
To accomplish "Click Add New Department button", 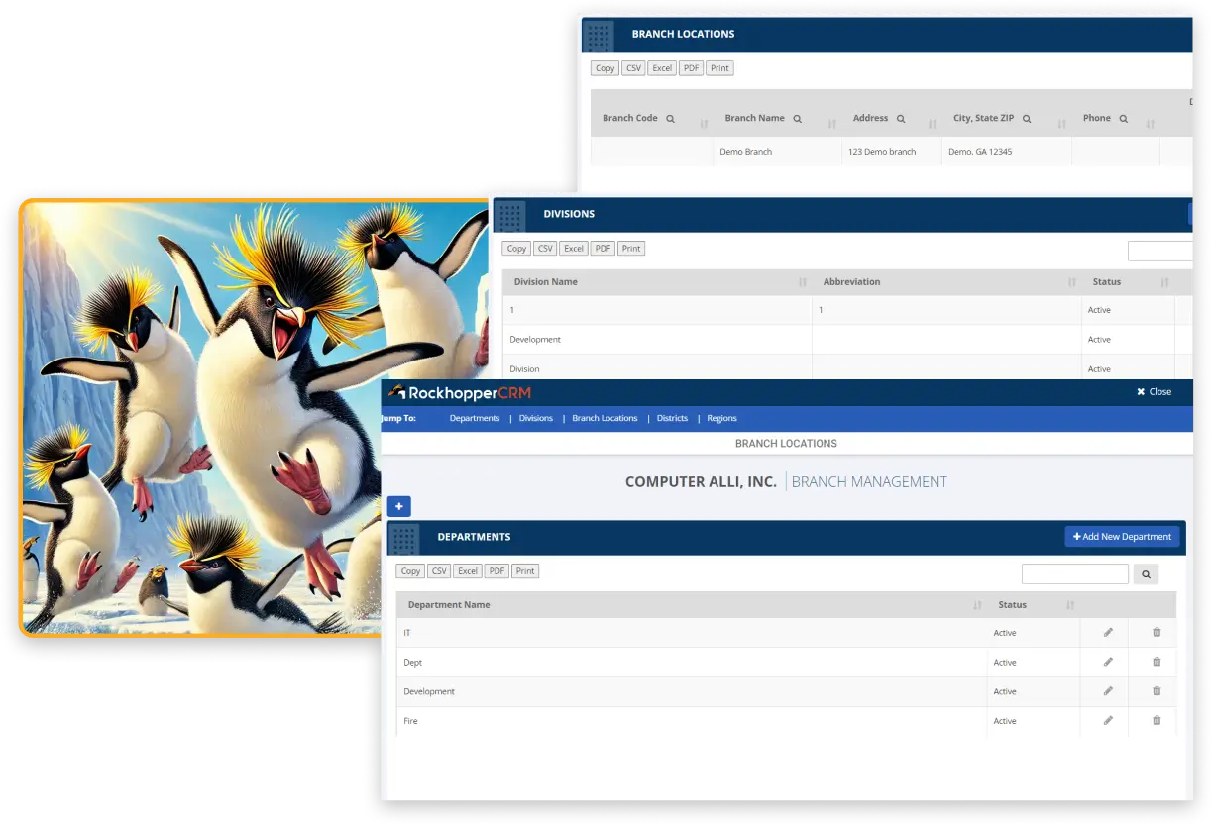I will click(1122, 537).
